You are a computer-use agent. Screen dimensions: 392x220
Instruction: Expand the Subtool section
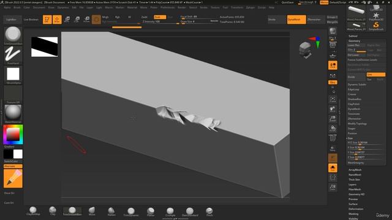(x=353, y=36)
